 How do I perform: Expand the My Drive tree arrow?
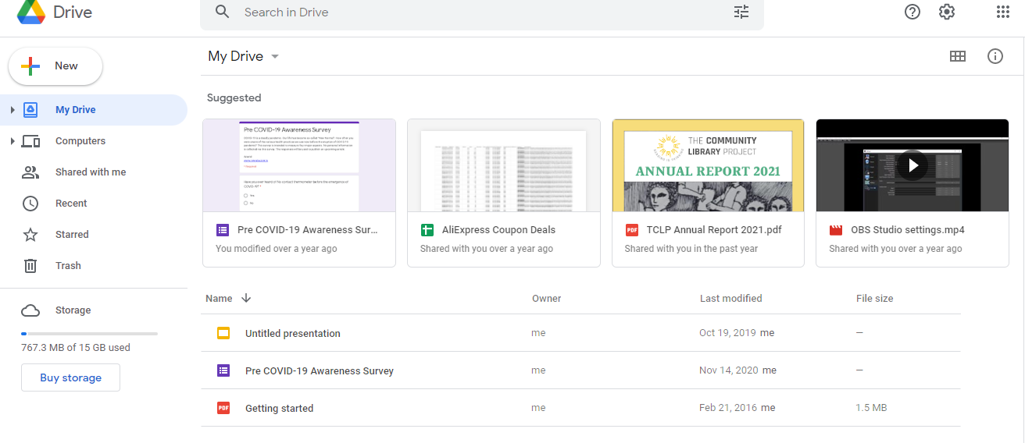(x=12, y=110)
